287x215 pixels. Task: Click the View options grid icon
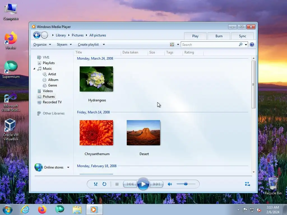[x=172, y=45]
